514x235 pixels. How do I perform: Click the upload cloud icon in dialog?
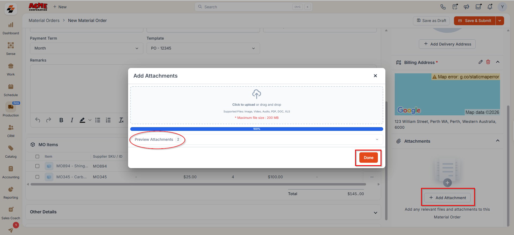(256, 94)
